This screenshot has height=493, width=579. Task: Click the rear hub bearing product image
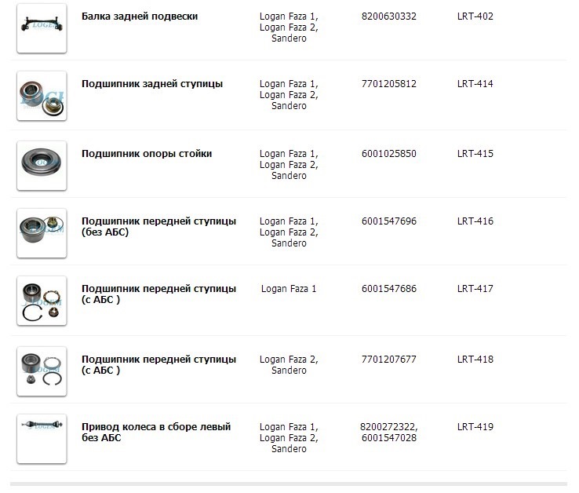[42, 96]
